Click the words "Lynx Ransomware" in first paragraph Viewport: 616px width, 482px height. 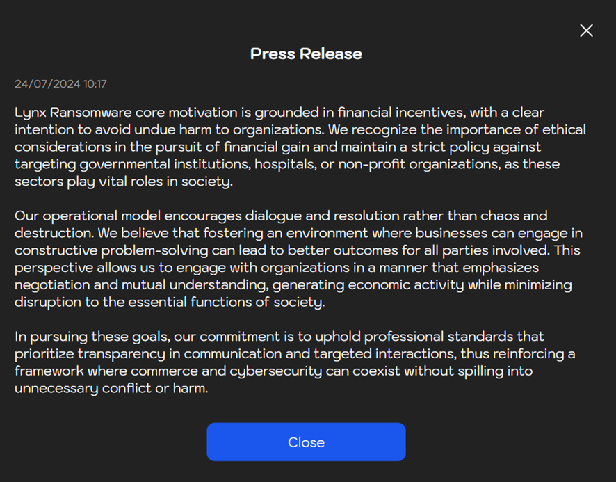pos(73,113)
